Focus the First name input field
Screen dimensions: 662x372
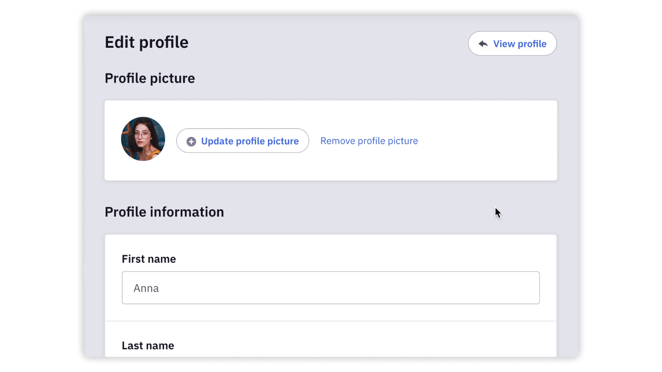click(x=331, y=288)
